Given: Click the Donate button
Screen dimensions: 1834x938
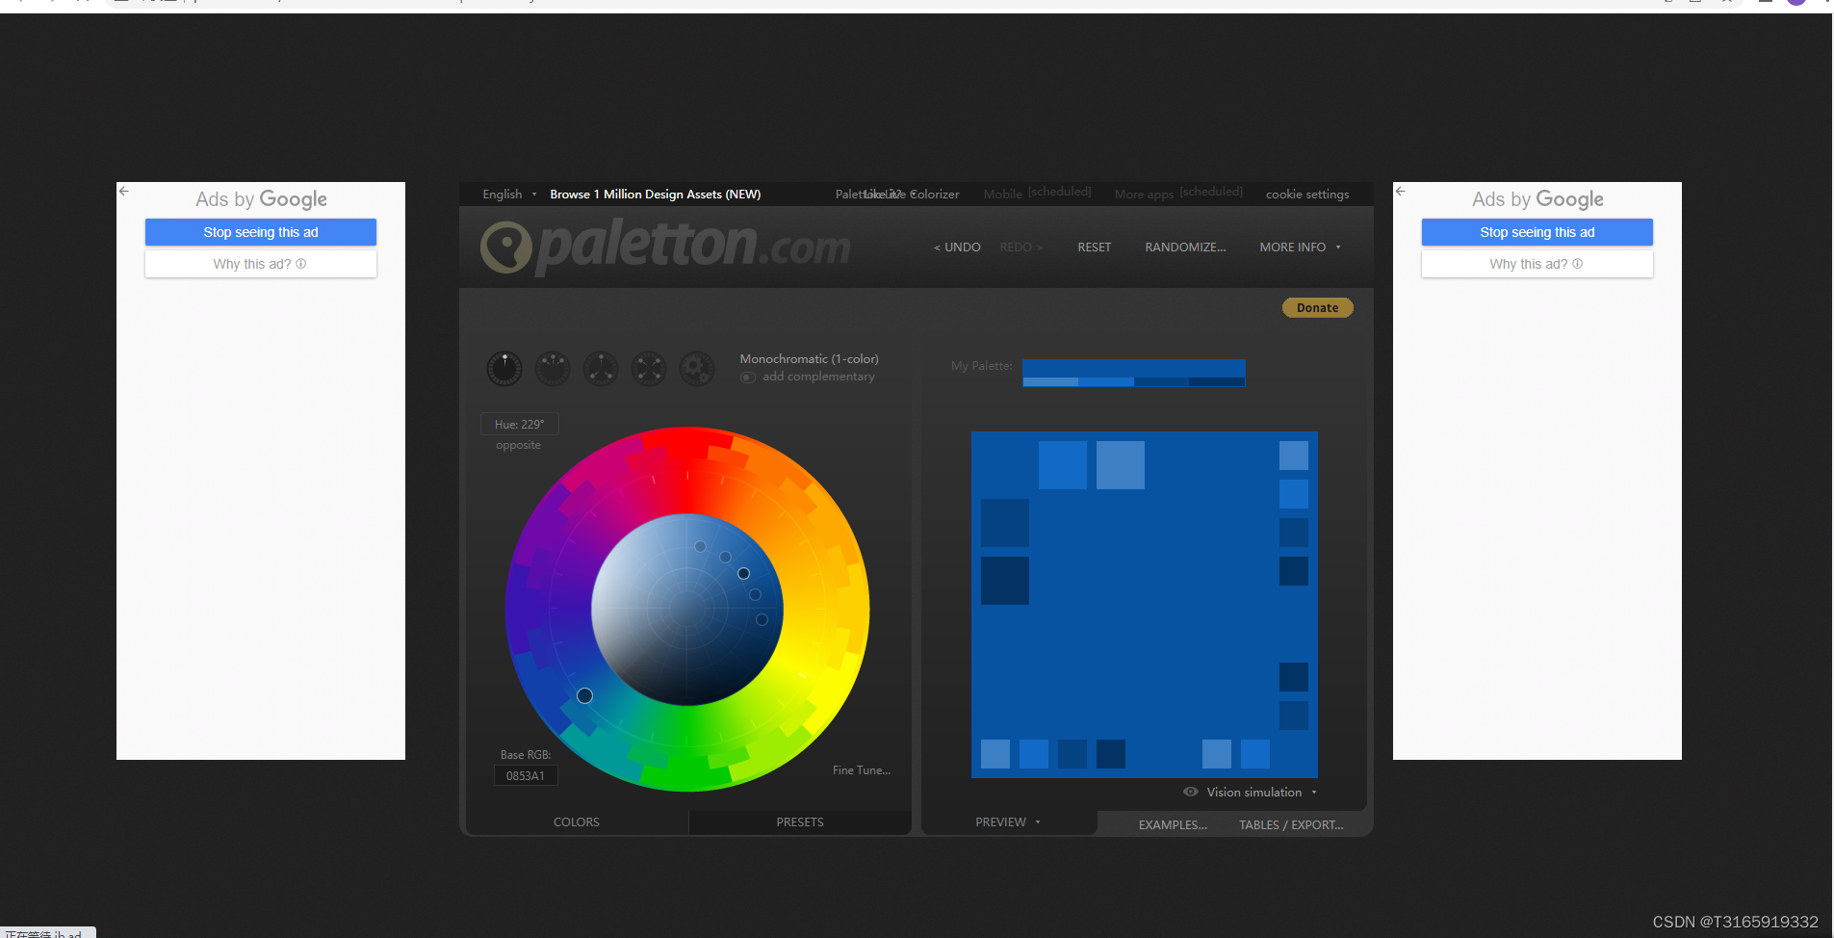Looking at the screenshot, I should [x=1318, y=308].
